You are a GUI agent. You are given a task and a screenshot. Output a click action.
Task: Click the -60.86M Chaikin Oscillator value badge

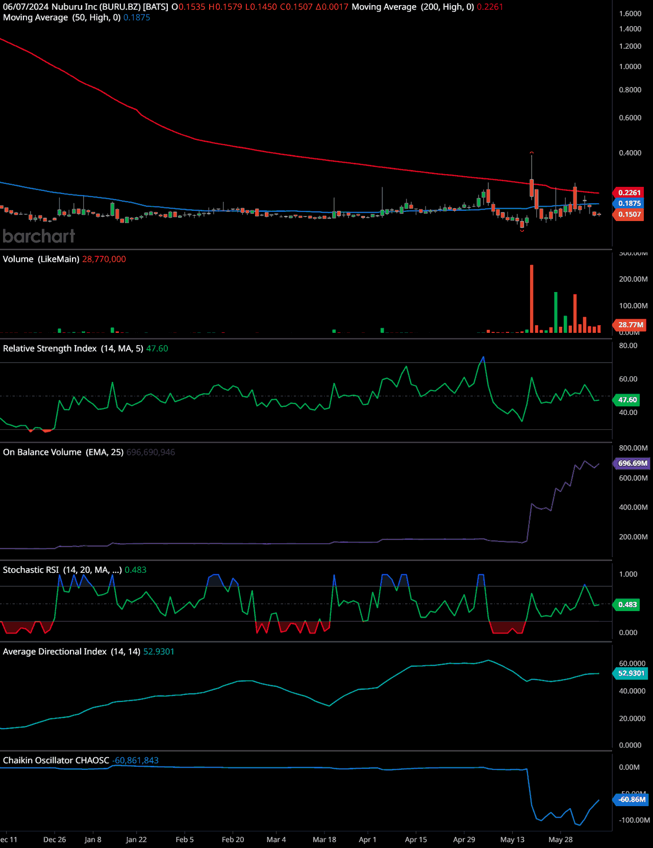tap(632, 799)
